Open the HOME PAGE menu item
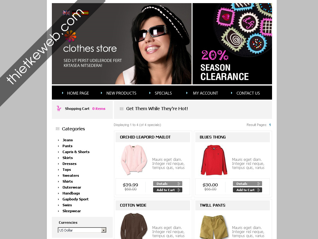 78,93
